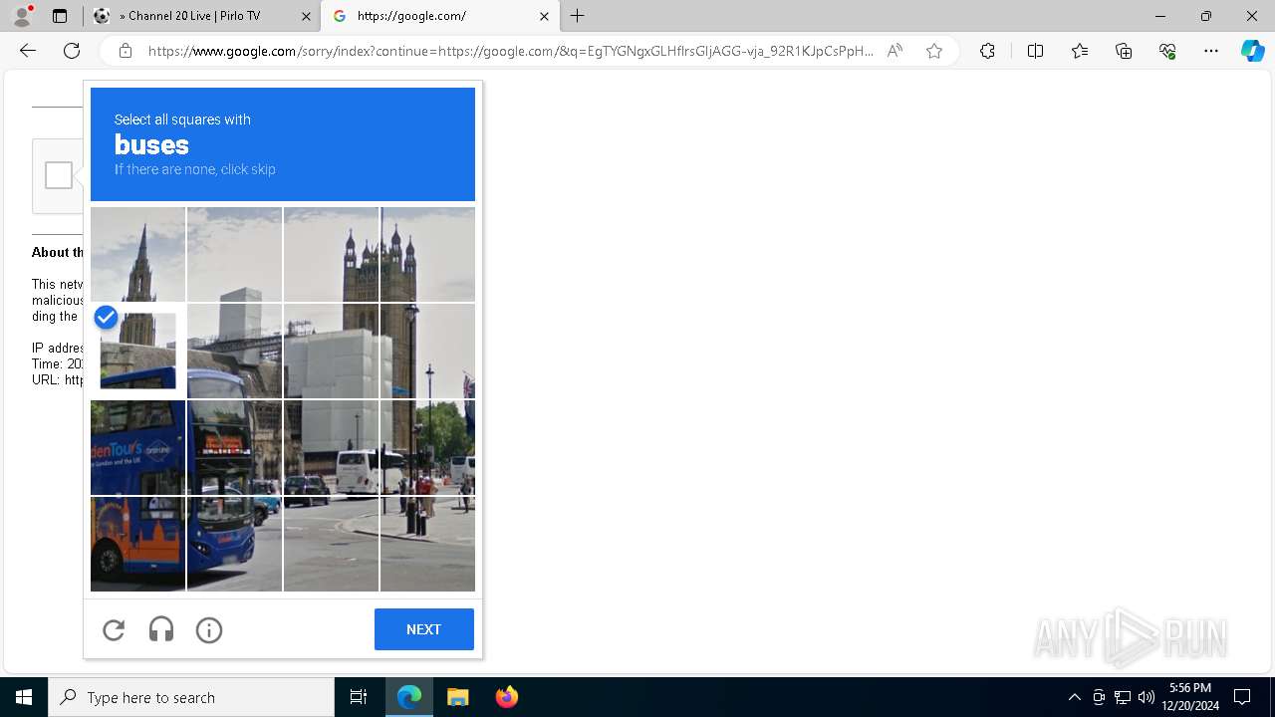Close the Pirlo TV tab
The image size is (1275, 717).
(x=306, y=16)
